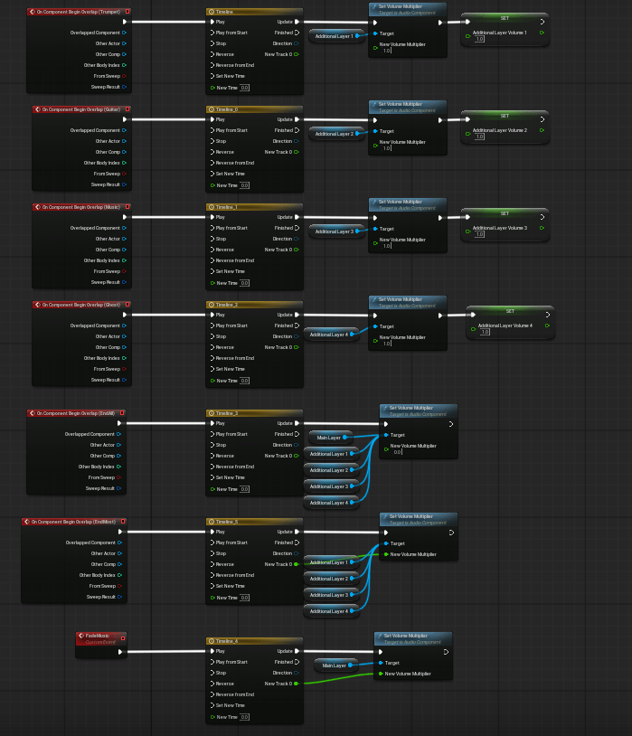This screenshot has height=736, width=632.
Task: Click the New Time value field on Timeline_1
Action: click(244, 283)
